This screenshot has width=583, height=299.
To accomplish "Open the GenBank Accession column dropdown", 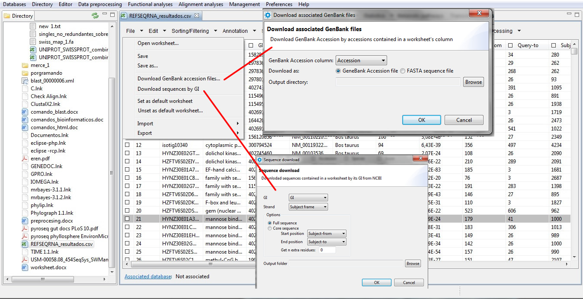I will pos(361,60).
